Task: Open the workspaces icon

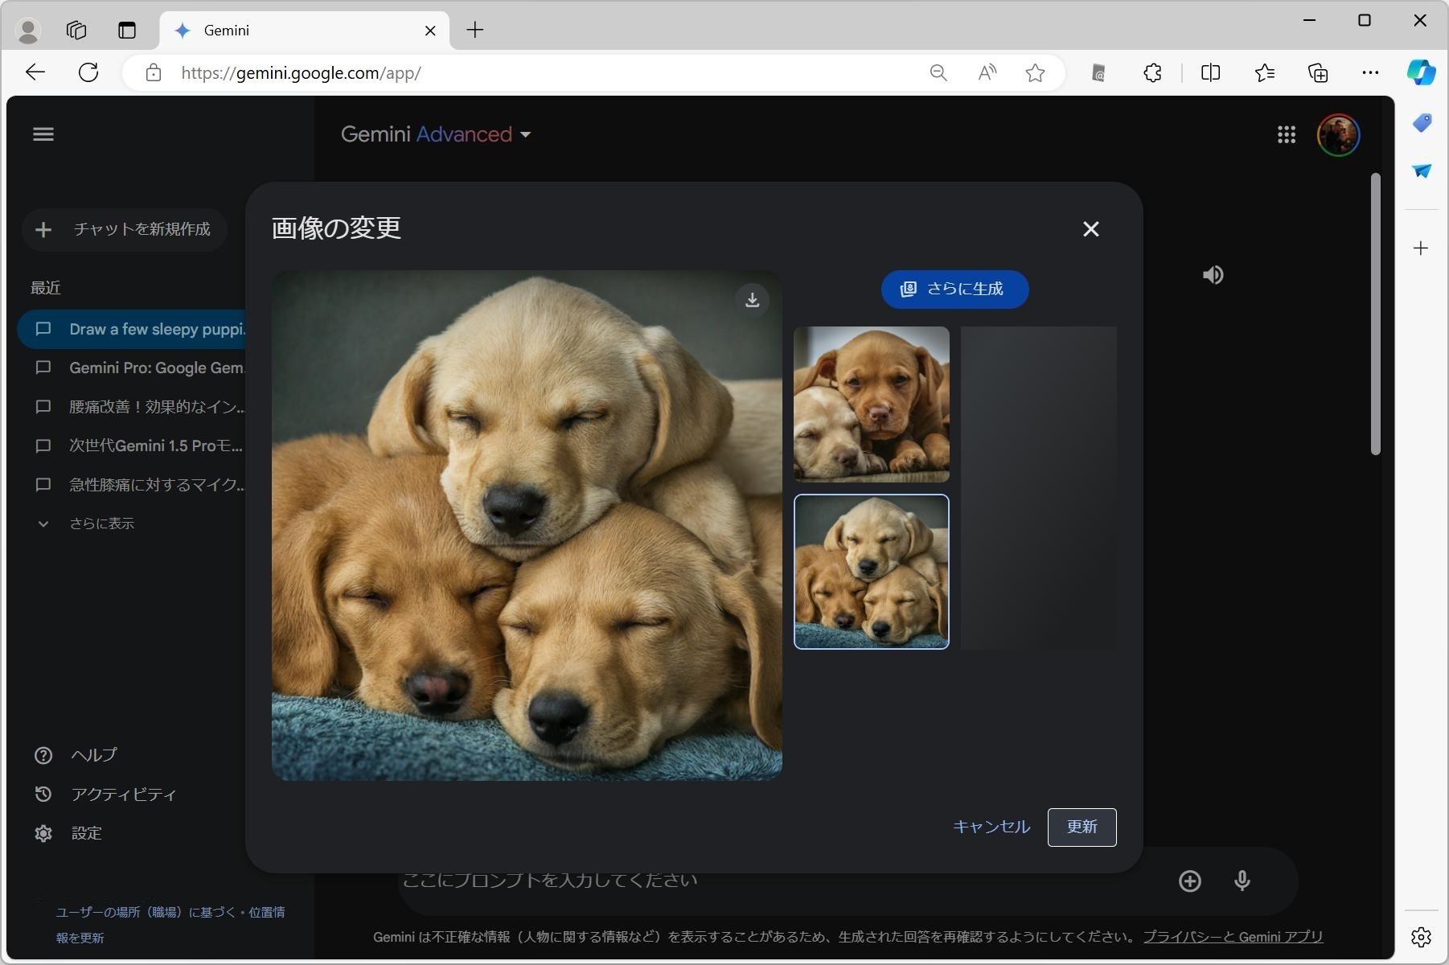Action: [76, 31]
